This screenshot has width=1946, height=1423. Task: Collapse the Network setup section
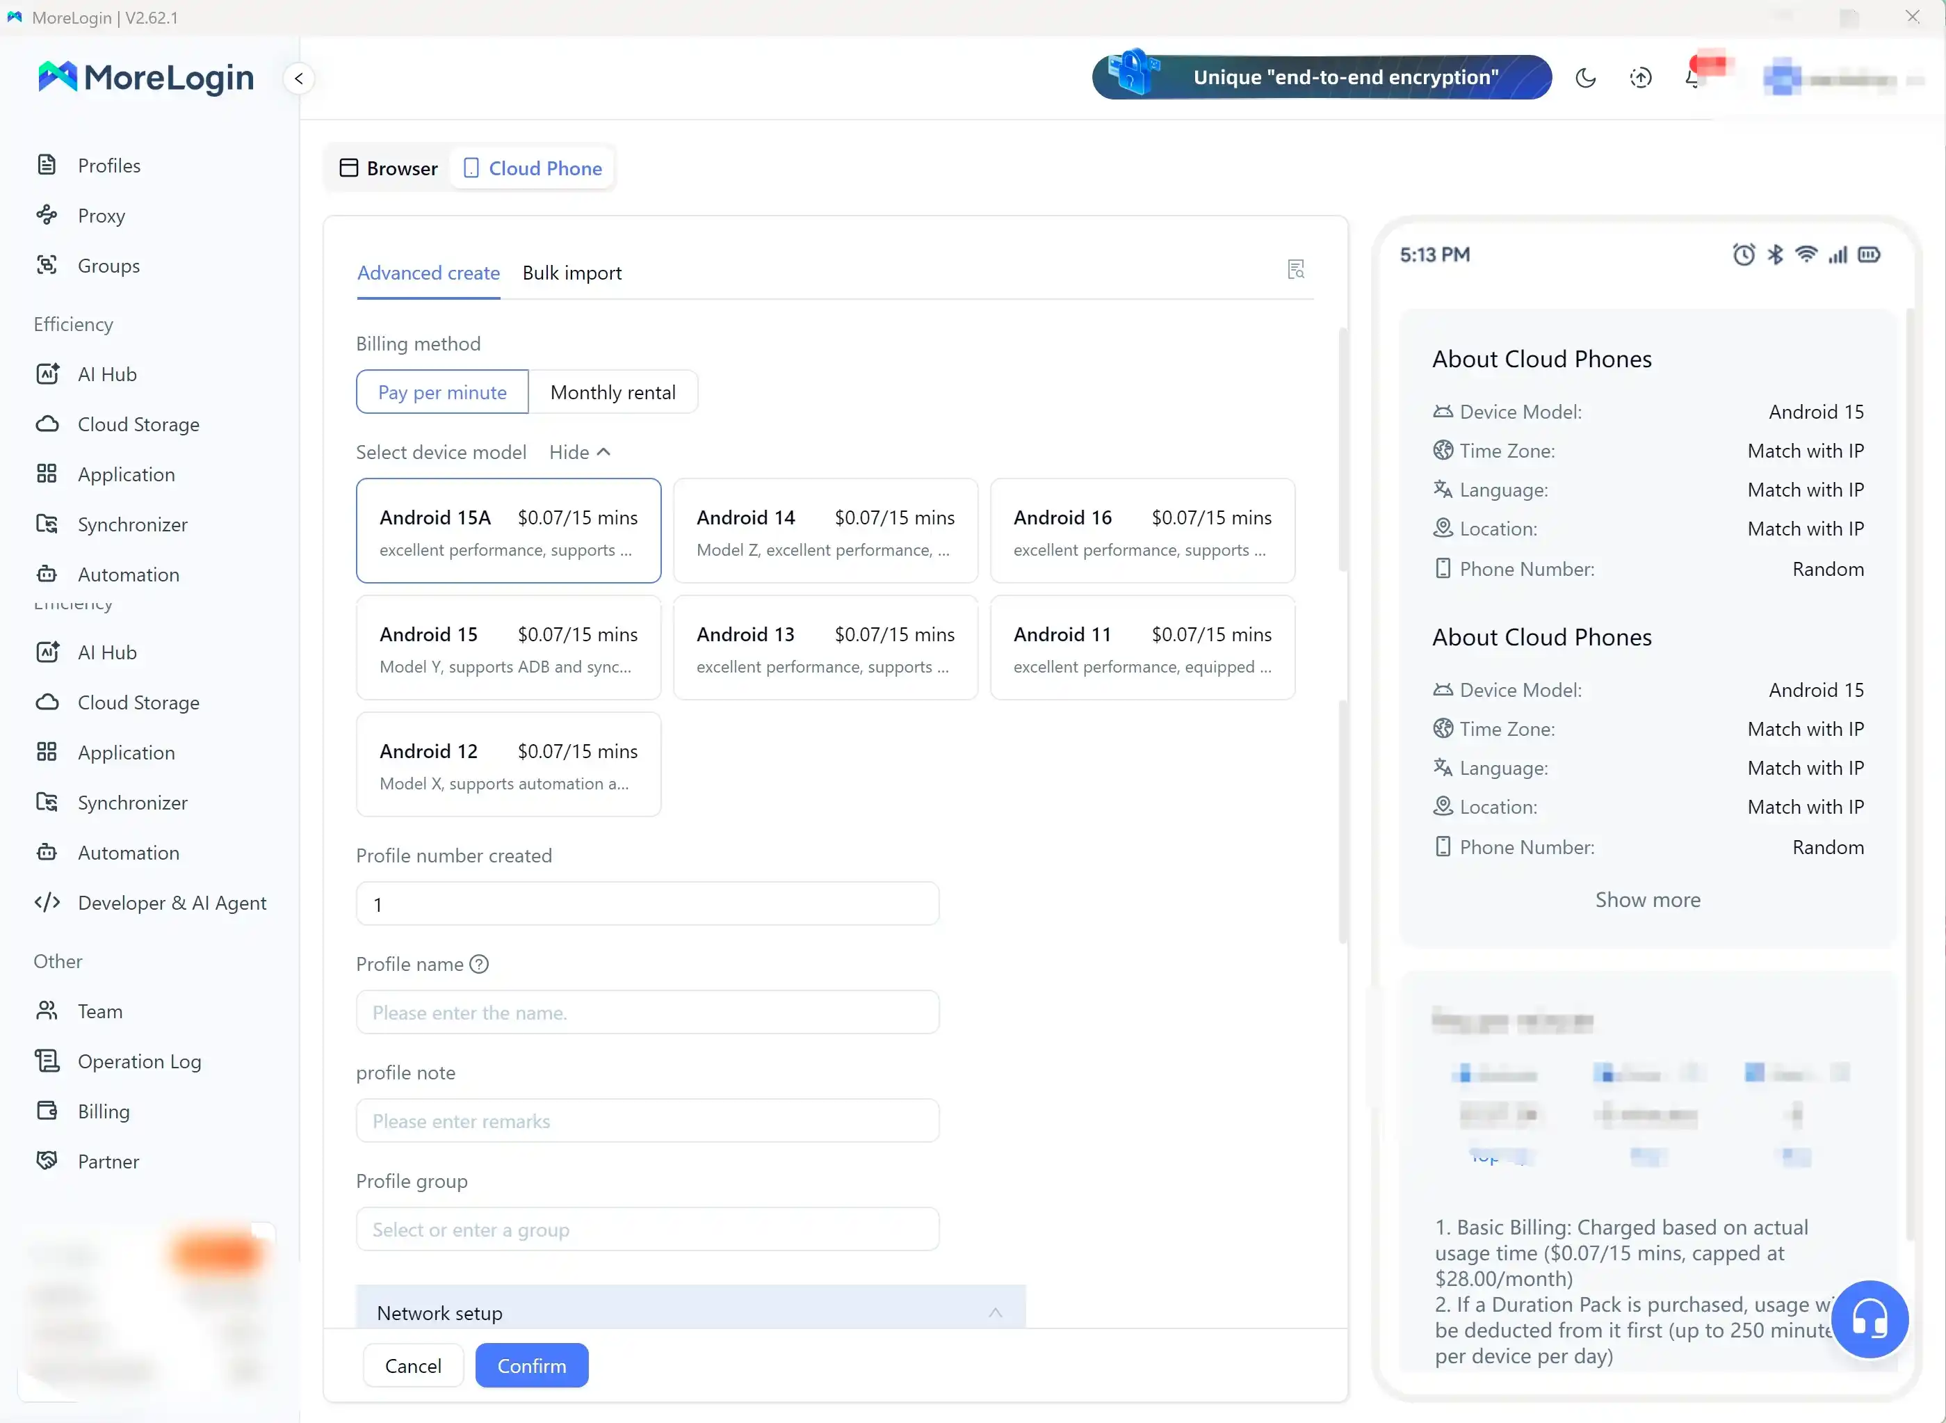[x=996, y=1312]
